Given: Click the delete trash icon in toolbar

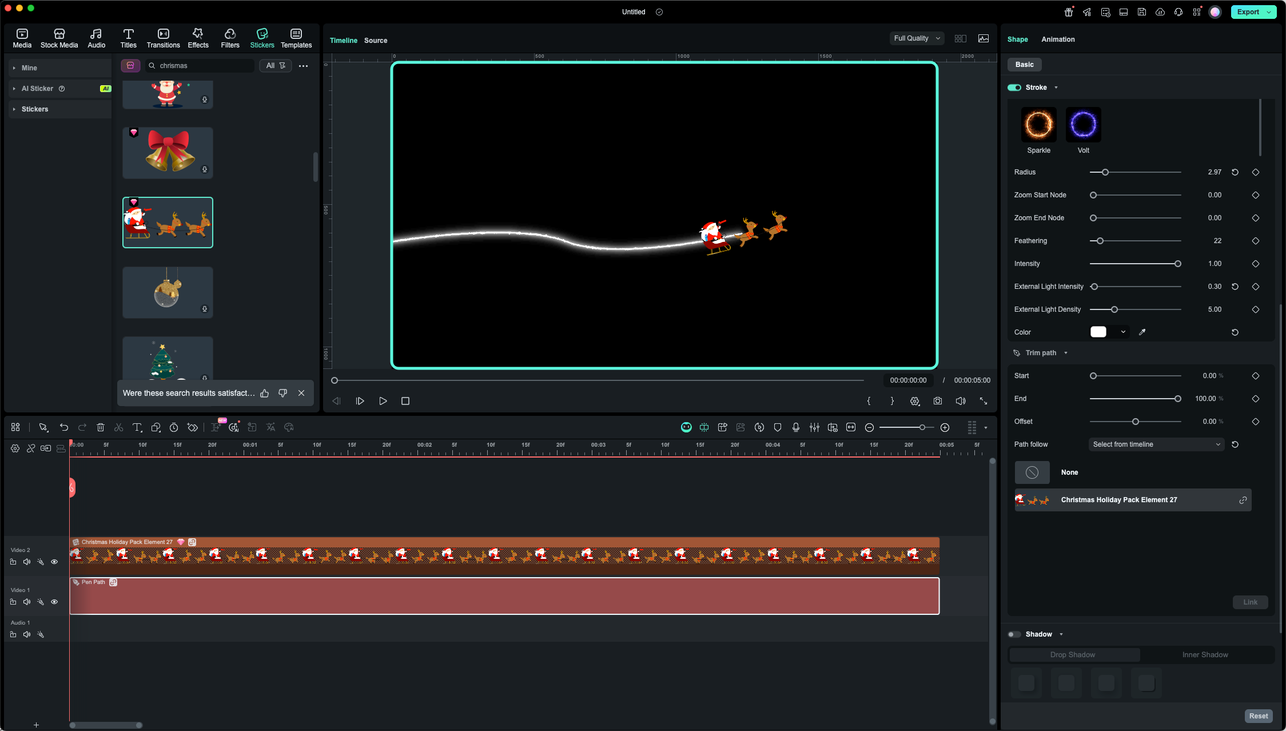Looking at the screenshot, I should click(x=101, y=427).
